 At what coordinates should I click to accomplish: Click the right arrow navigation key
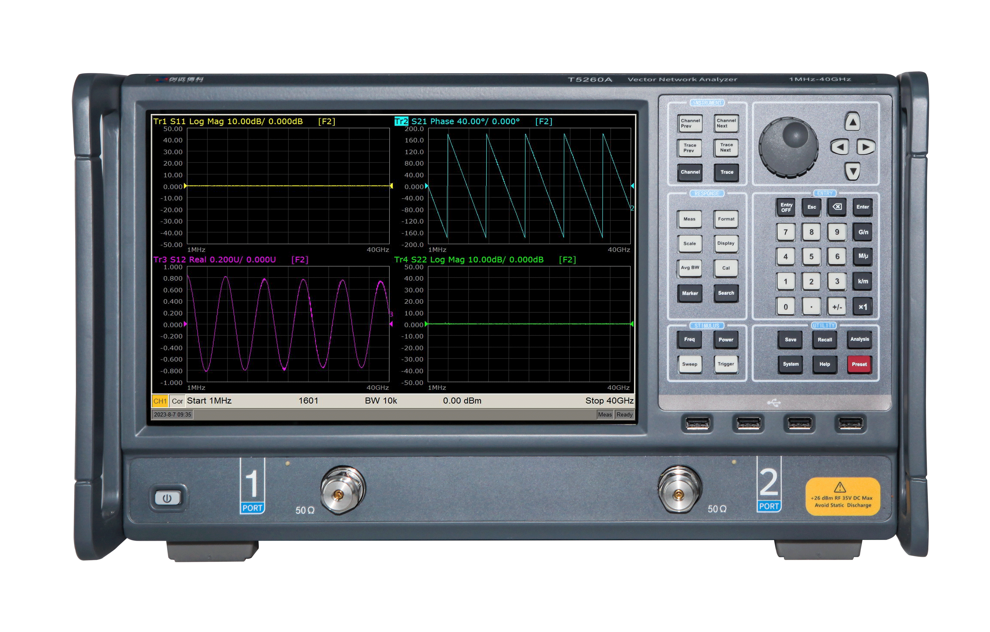(866, 147)
